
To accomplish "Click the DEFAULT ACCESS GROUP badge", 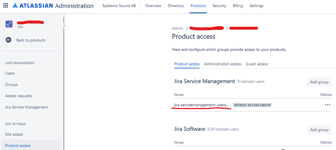I will tap(252, 105).
